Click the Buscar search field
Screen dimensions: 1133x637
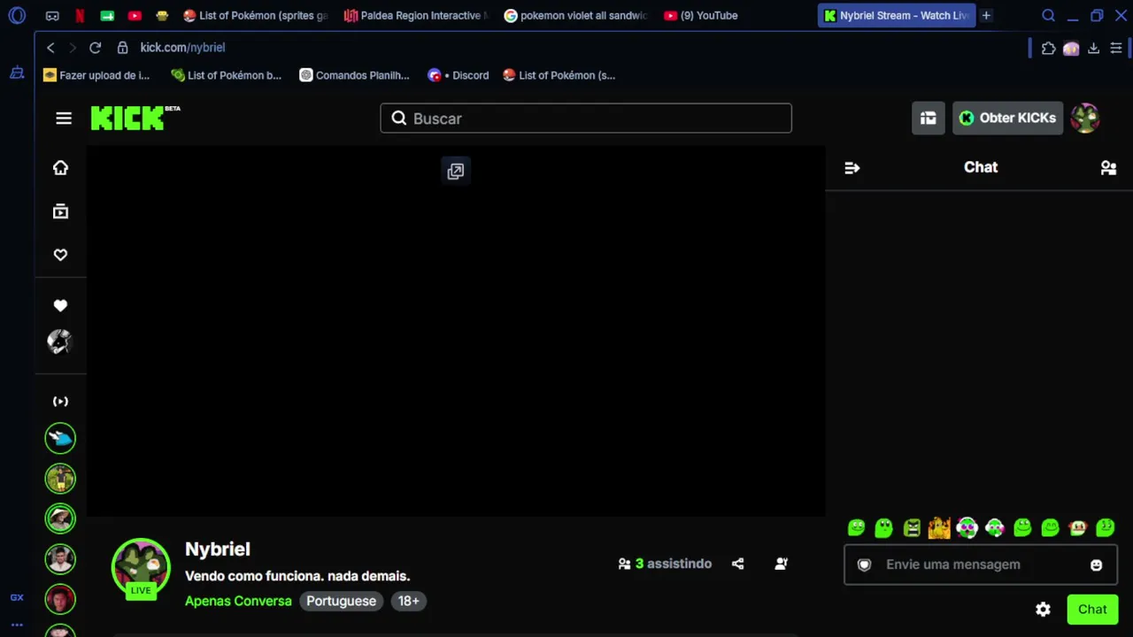click(x=586, y=119)
